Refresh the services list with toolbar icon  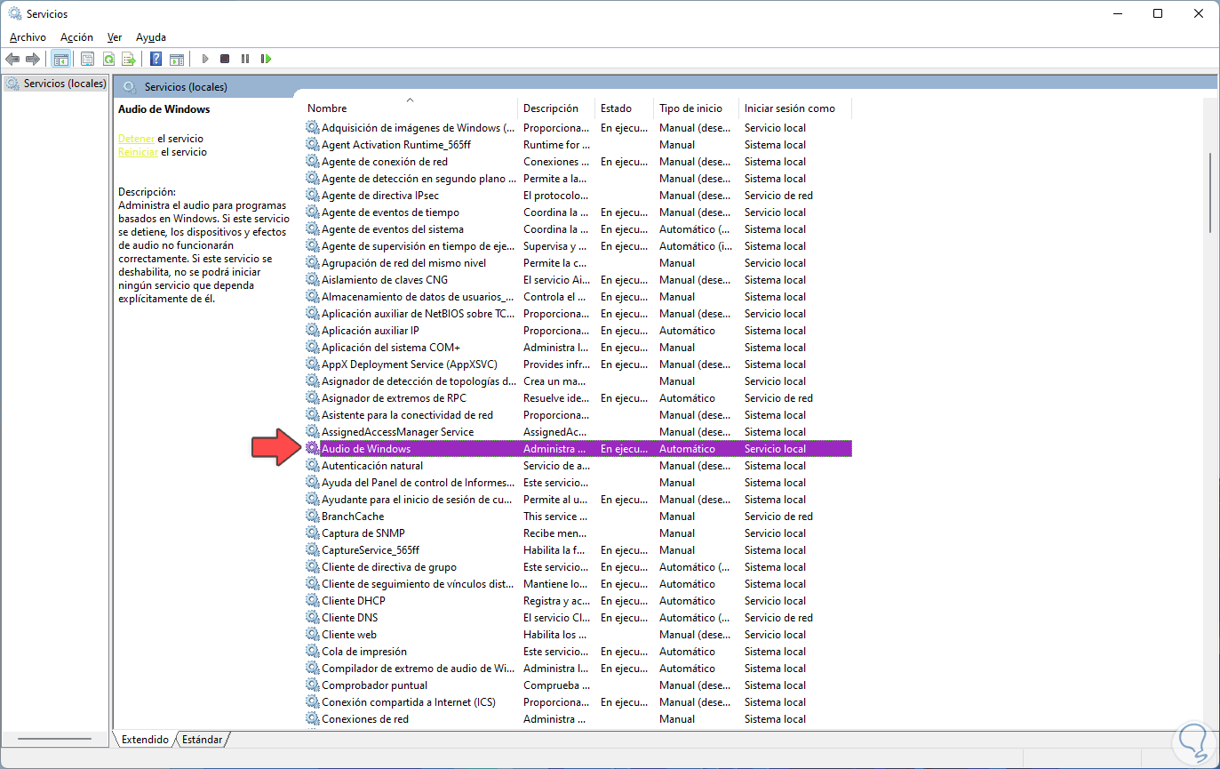point(108,59)
